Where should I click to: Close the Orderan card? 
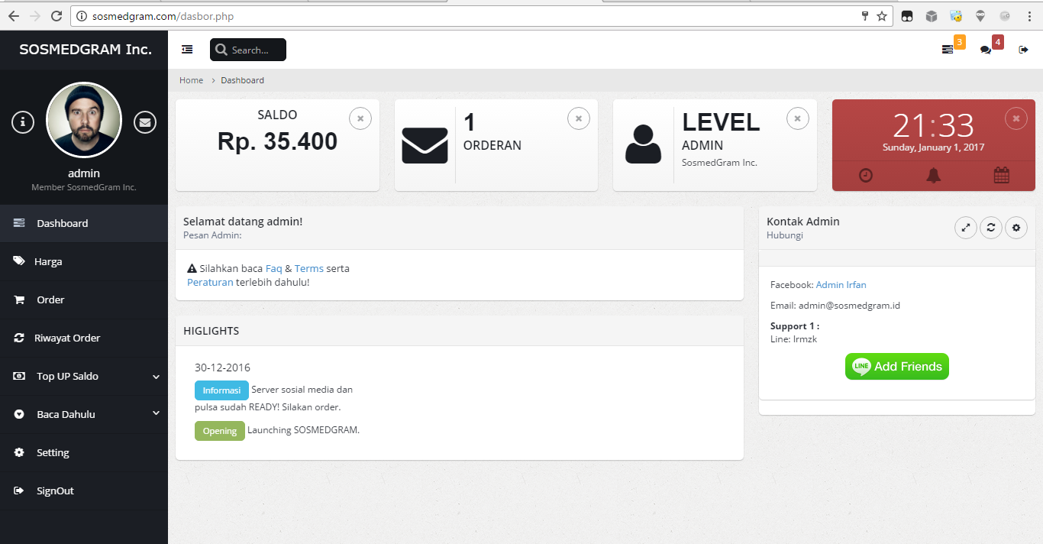(579, 118)
